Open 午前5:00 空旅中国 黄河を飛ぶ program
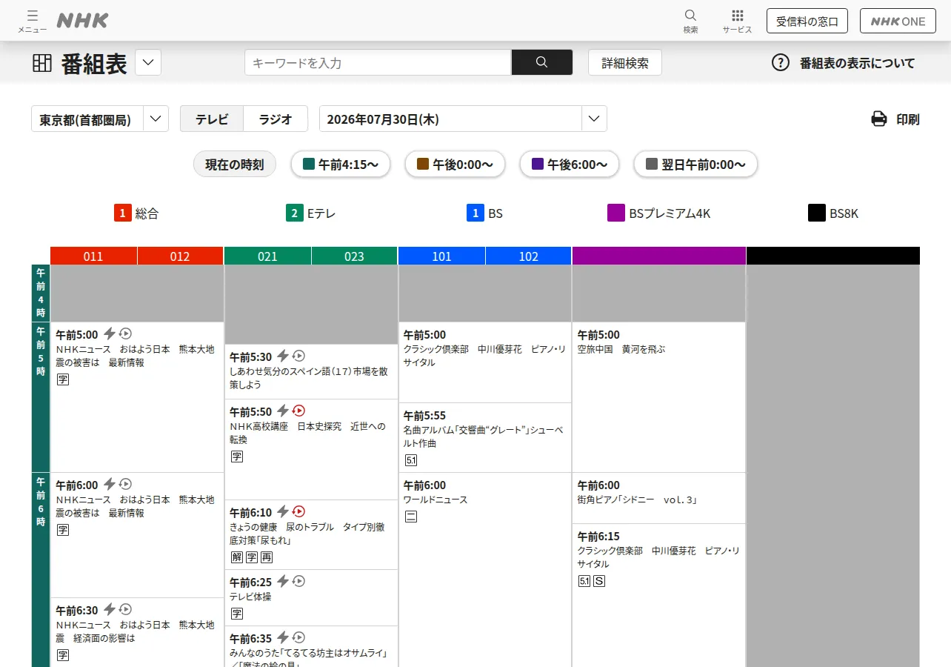This screenshot has height=667, width=951. tap(659, 397)
